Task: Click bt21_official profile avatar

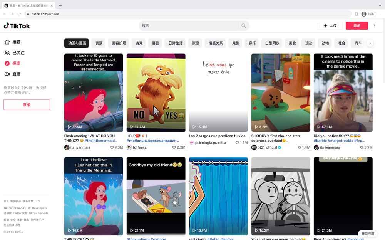Action: coord(254,147)
